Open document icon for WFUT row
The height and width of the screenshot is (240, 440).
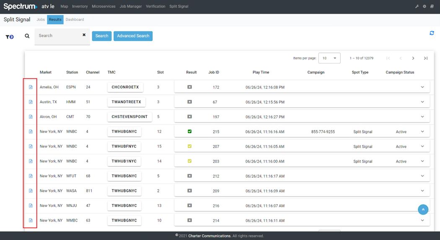coord(31,176)
